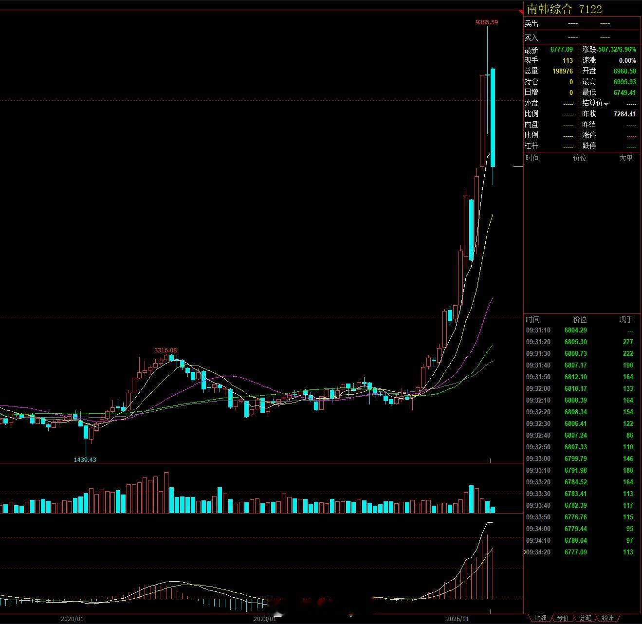
Task: Click the 跌停 label
Action: click(x=589, y=146)
